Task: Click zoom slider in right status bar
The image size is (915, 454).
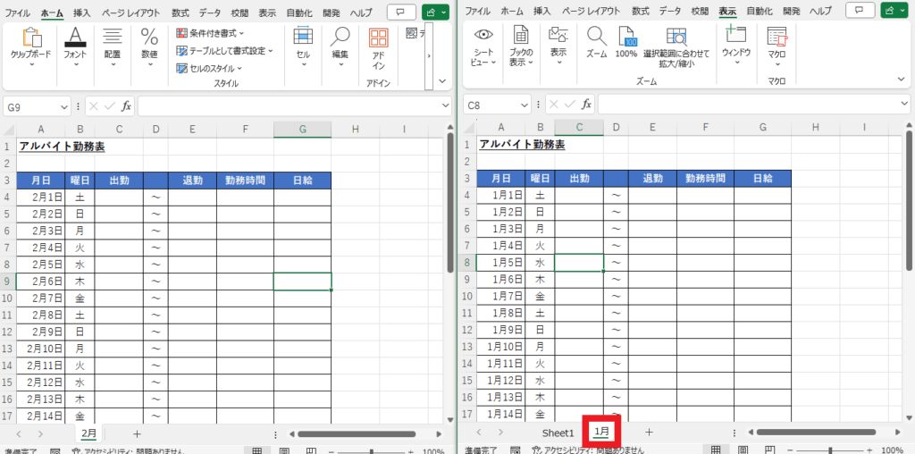Action: pos(830,450)
